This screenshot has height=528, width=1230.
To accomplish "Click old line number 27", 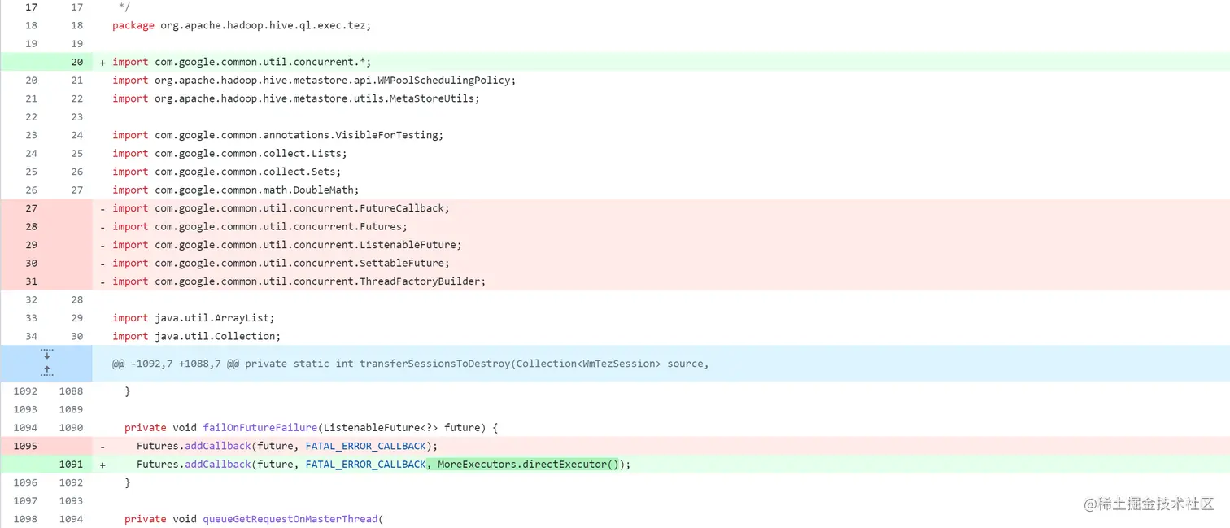I will point(31,208).
